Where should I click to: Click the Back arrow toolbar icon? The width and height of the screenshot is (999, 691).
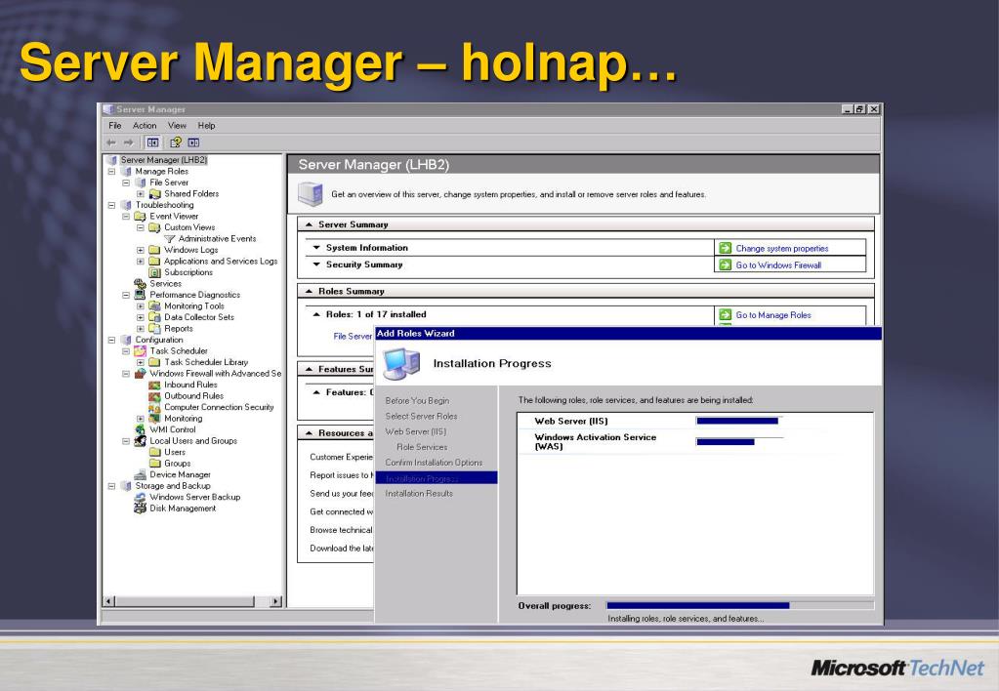pyautogui.click(x=111, y=142)
